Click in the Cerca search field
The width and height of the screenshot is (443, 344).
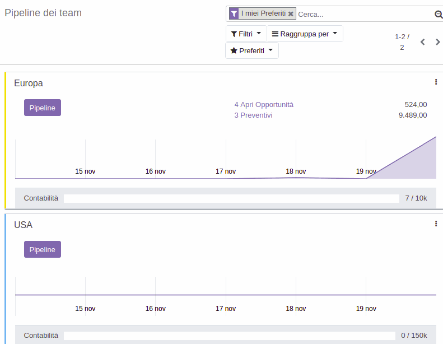tap(365, 14)
